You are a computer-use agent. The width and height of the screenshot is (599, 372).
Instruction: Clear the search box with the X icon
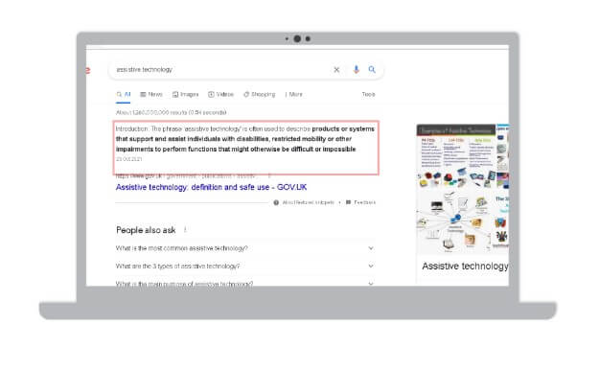click(336, 70)
